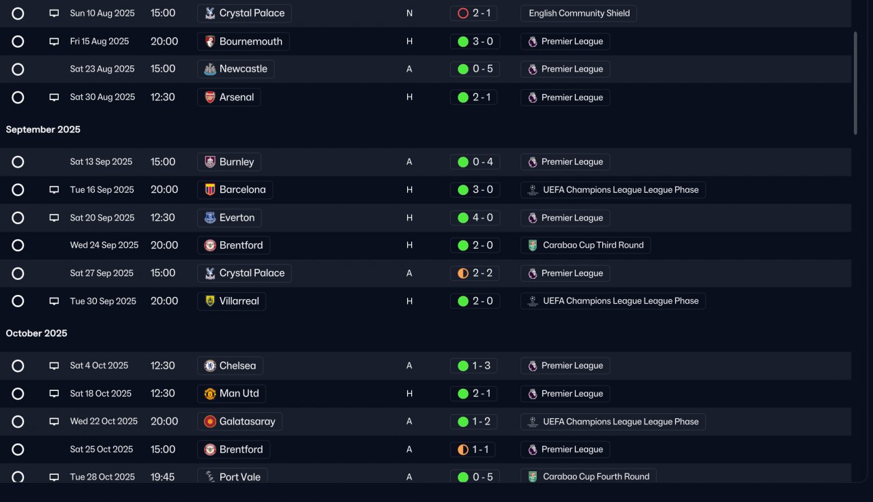This screenshot has width=873, height=502.
Task: Click the Barcelona club crest icon
Action: [x=210, y=190]
